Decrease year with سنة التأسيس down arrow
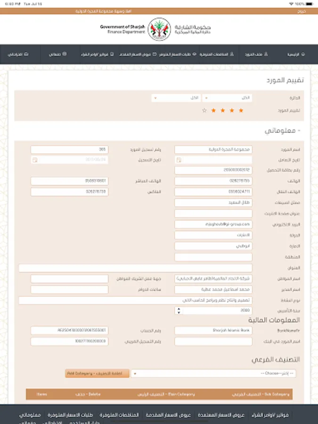The image size is (318, 424). [179, 313]
